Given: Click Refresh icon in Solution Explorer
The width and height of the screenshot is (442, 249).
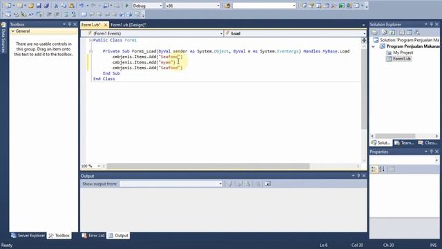Looking at the screenshot, I should (x=392, y=33).
